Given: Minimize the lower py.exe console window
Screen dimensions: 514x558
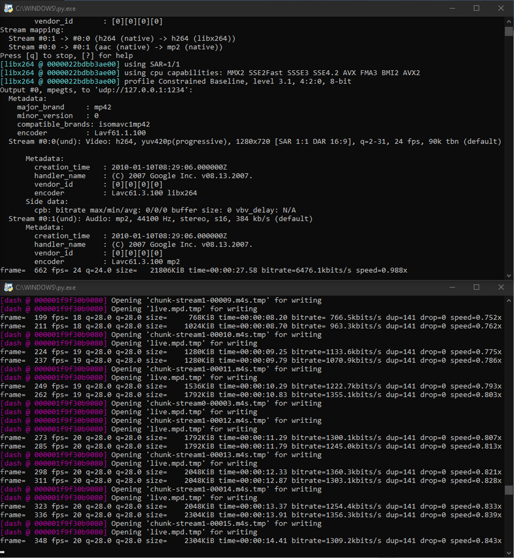Looking at the screenshot, I should 452,287.
